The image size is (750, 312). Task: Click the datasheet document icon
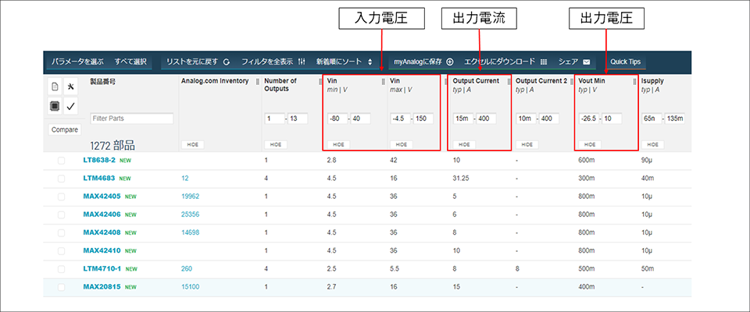pos(55,87)
